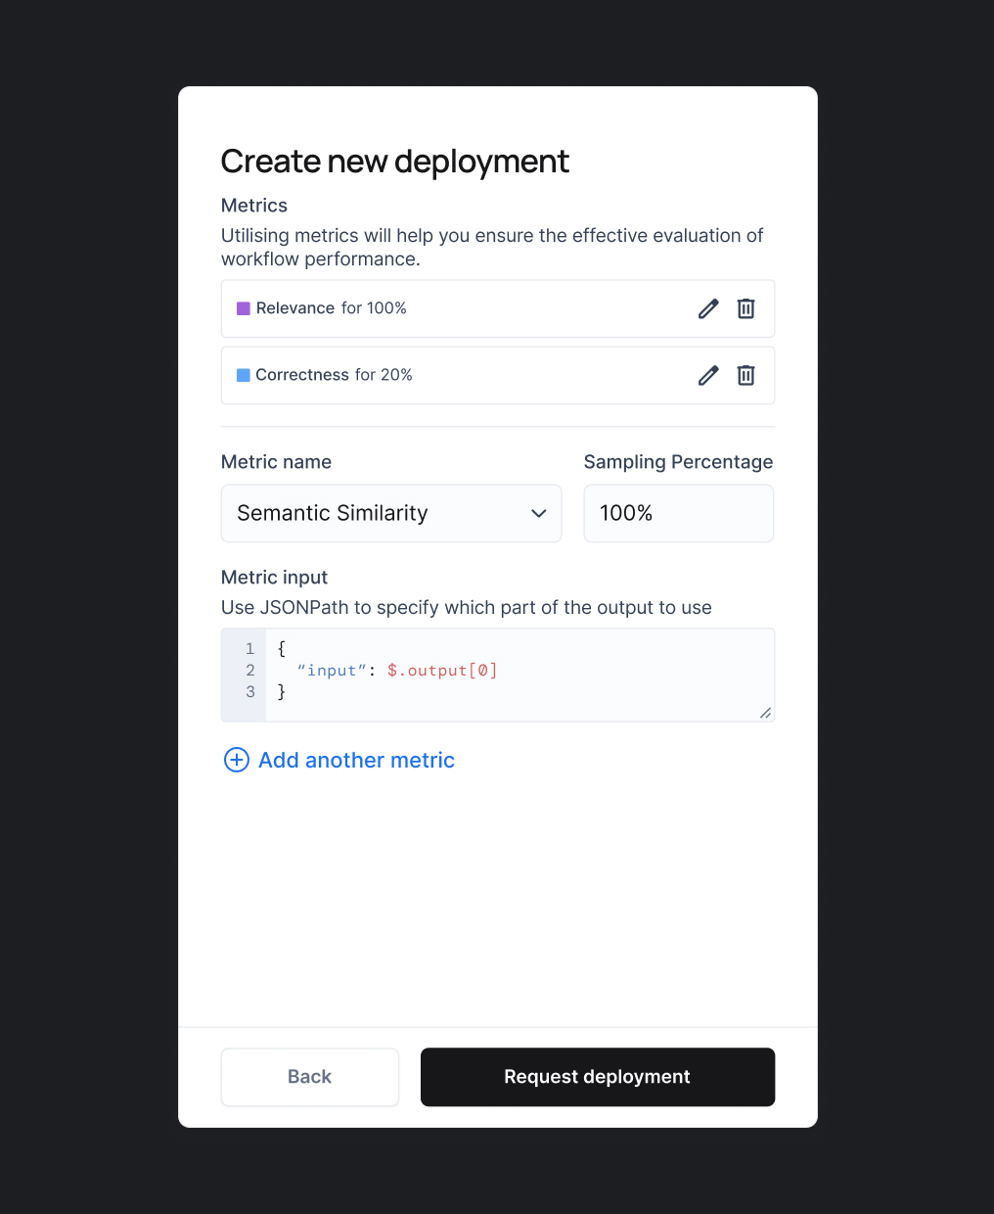Screen dimensions: 994x1214
Task: Select the Semantic Similarity combo box text
Action: (x=333, y=513)
